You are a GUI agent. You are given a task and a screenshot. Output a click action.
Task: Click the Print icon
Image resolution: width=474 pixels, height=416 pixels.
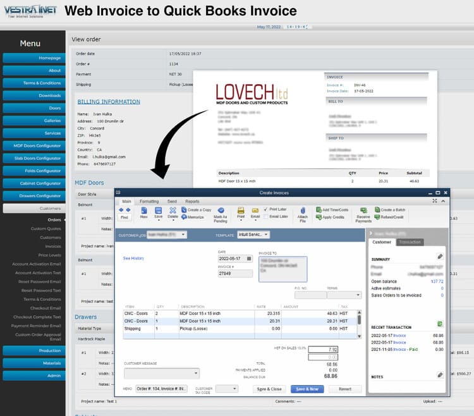point(241,210)
